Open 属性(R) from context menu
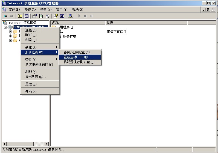 pyautogui.click(x=40, y=84)
